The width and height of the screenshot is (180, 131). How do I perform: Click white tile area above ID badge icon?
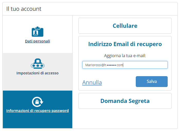(x=38, y=21)
